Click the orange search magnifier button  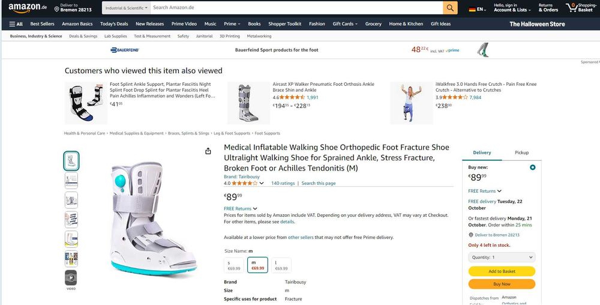coord(450,8)
